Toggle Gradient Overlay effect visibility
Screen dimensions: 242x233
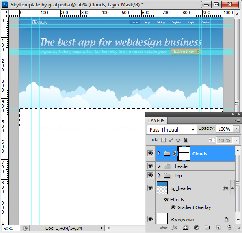[x=173, y=207]
